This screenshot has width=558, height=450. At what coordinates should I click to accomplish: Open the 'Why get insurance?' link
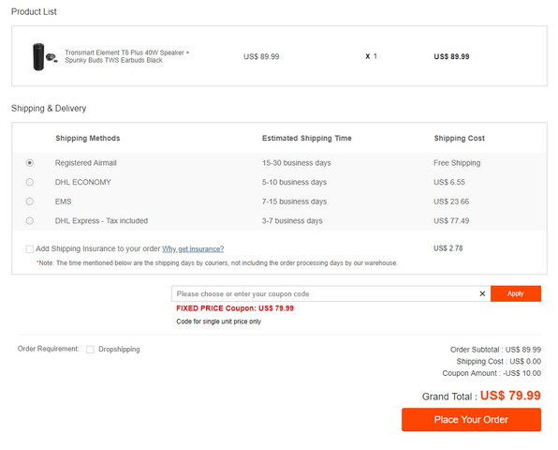[193, 248]
